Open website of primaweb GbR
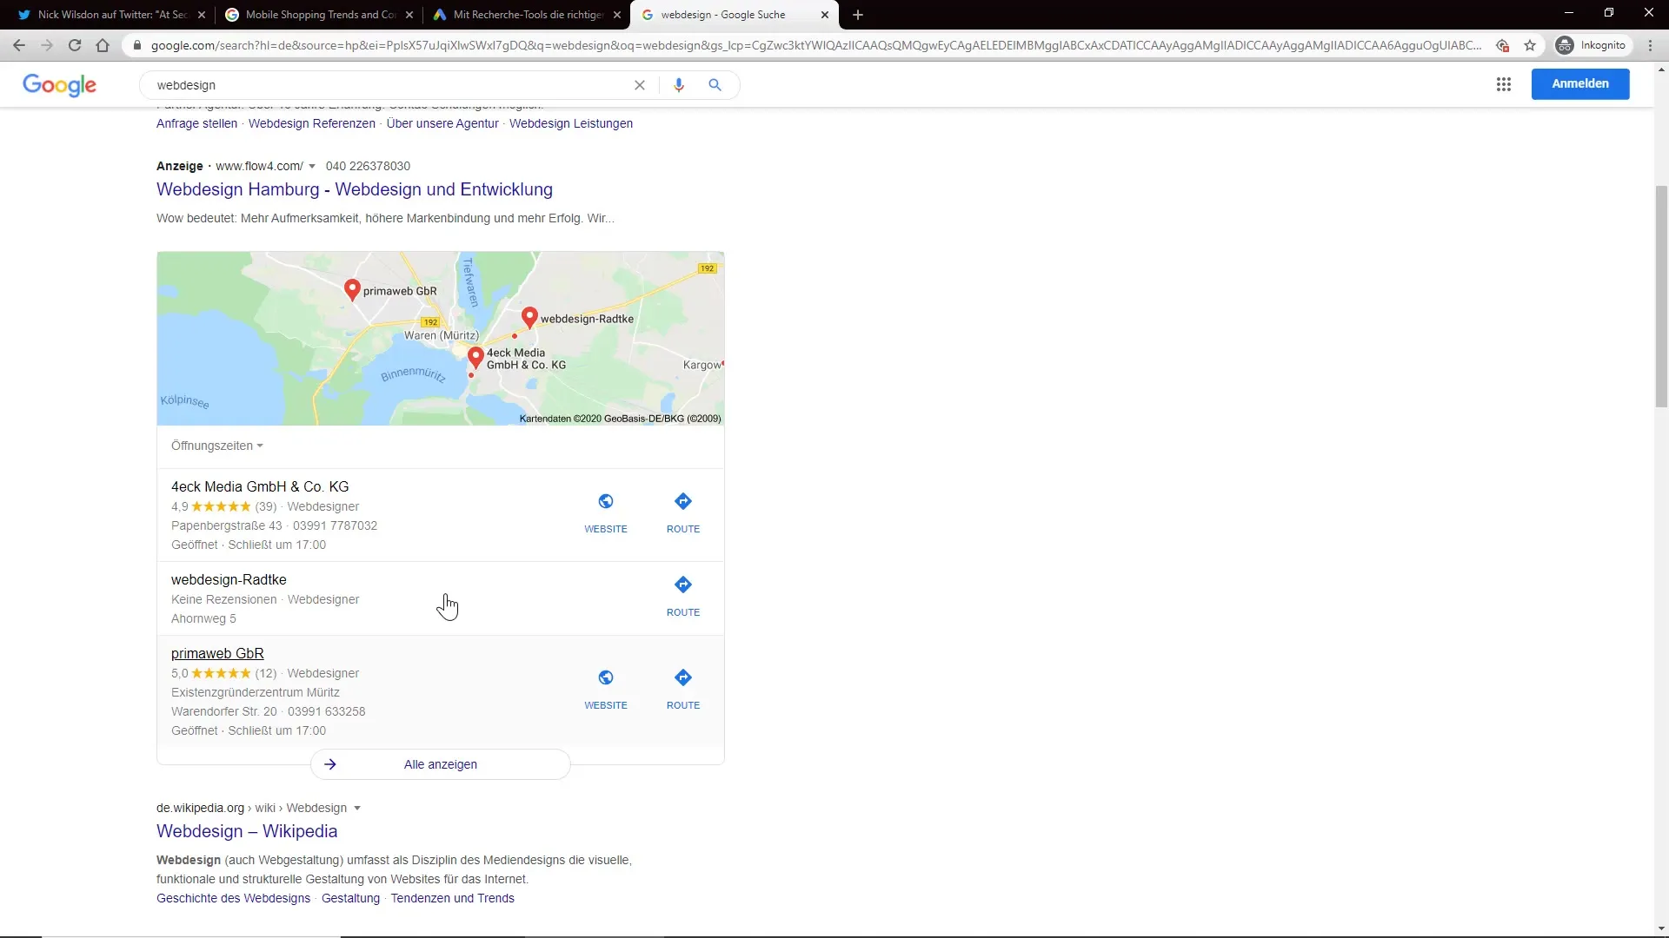Image resolution: width=1669 pixels, height=938 pixels. [x=606, y=689]
